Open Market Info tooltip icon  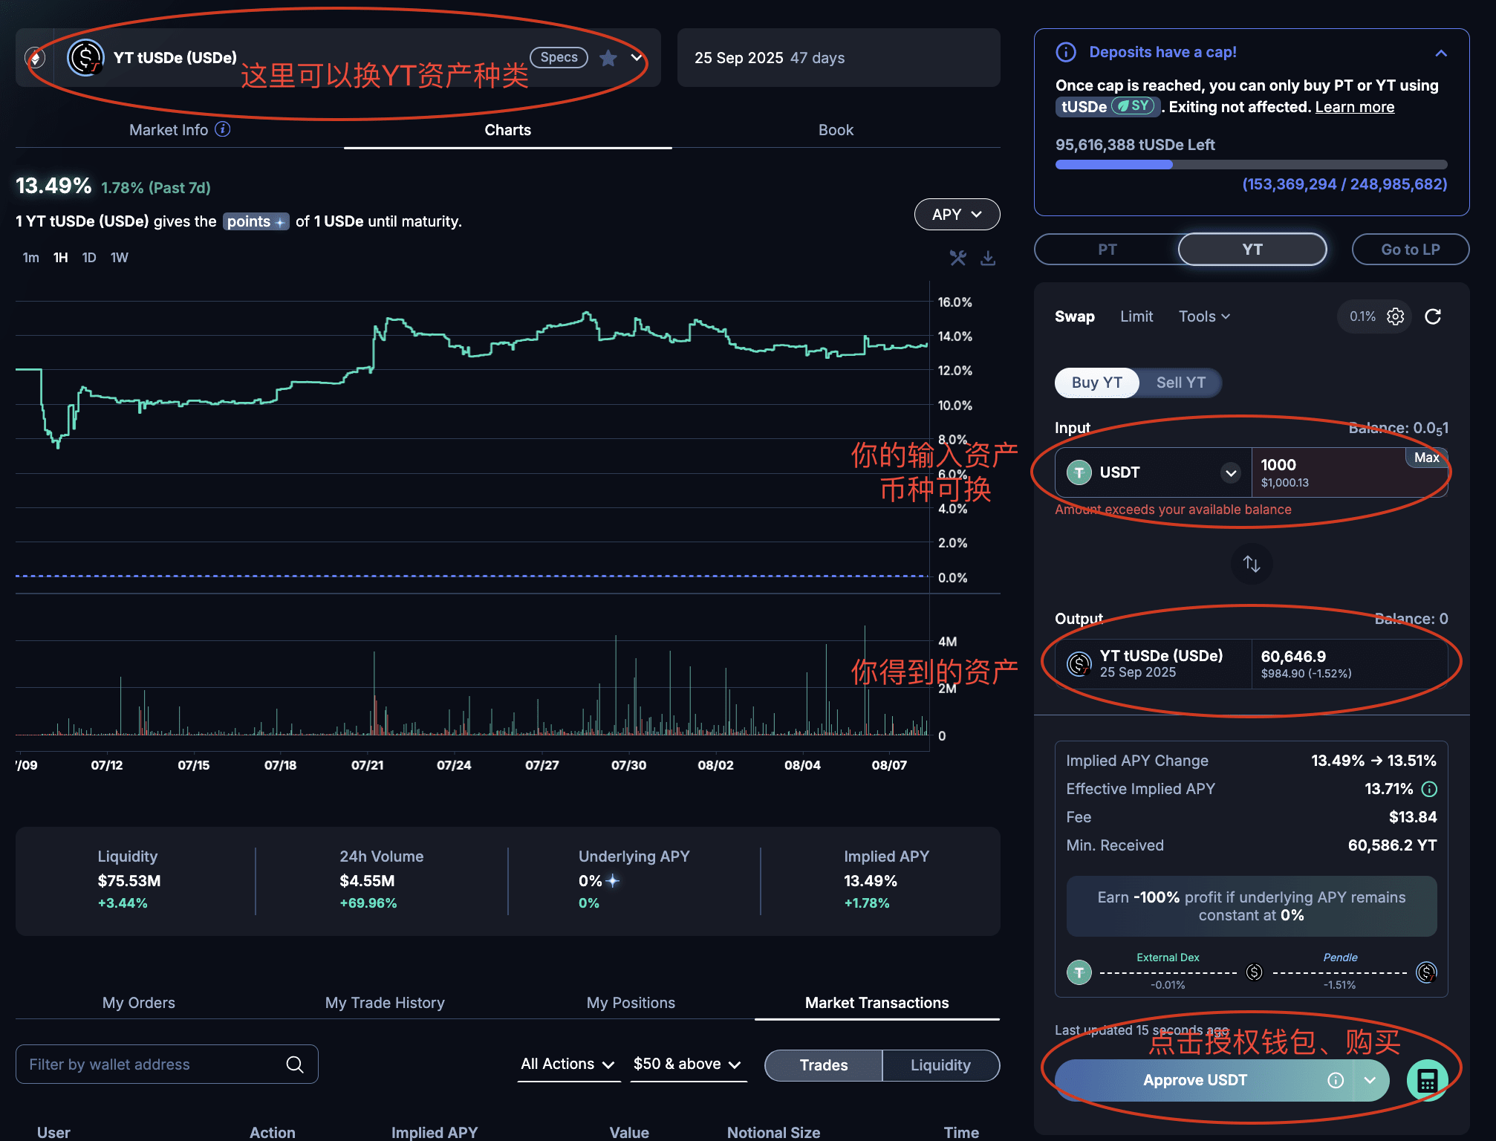pos(223,129)
